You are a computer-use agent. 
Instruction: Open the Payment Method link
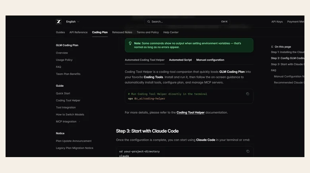[x=296, y=21]
